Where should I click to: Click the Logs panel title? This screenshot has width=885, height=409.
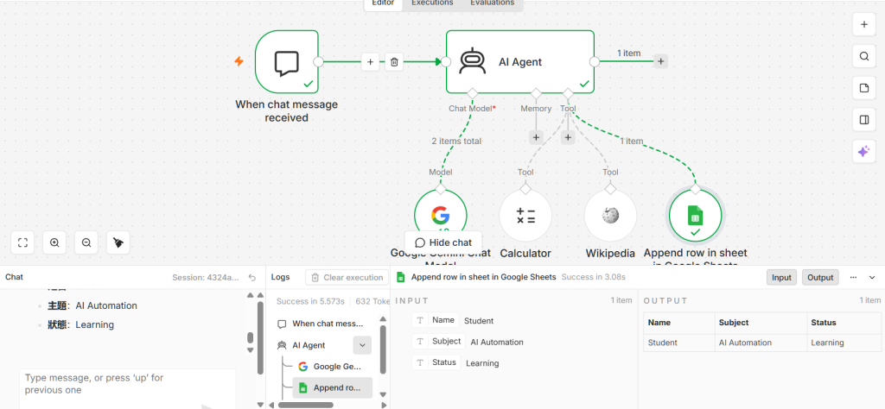281,277
